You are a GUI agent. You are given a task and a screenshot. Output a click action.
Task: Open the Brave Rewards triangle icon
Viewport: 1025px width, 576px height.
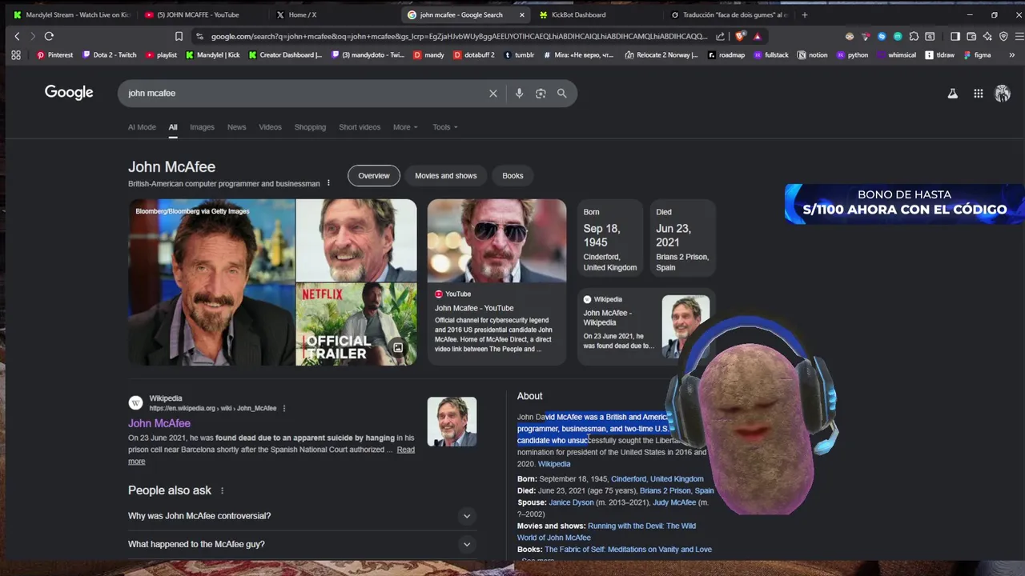tap(757, 36)
